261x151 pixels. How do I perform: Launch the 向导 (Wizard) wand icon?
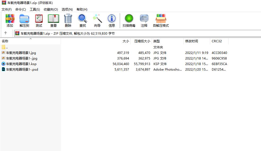(x=97, y=21)
